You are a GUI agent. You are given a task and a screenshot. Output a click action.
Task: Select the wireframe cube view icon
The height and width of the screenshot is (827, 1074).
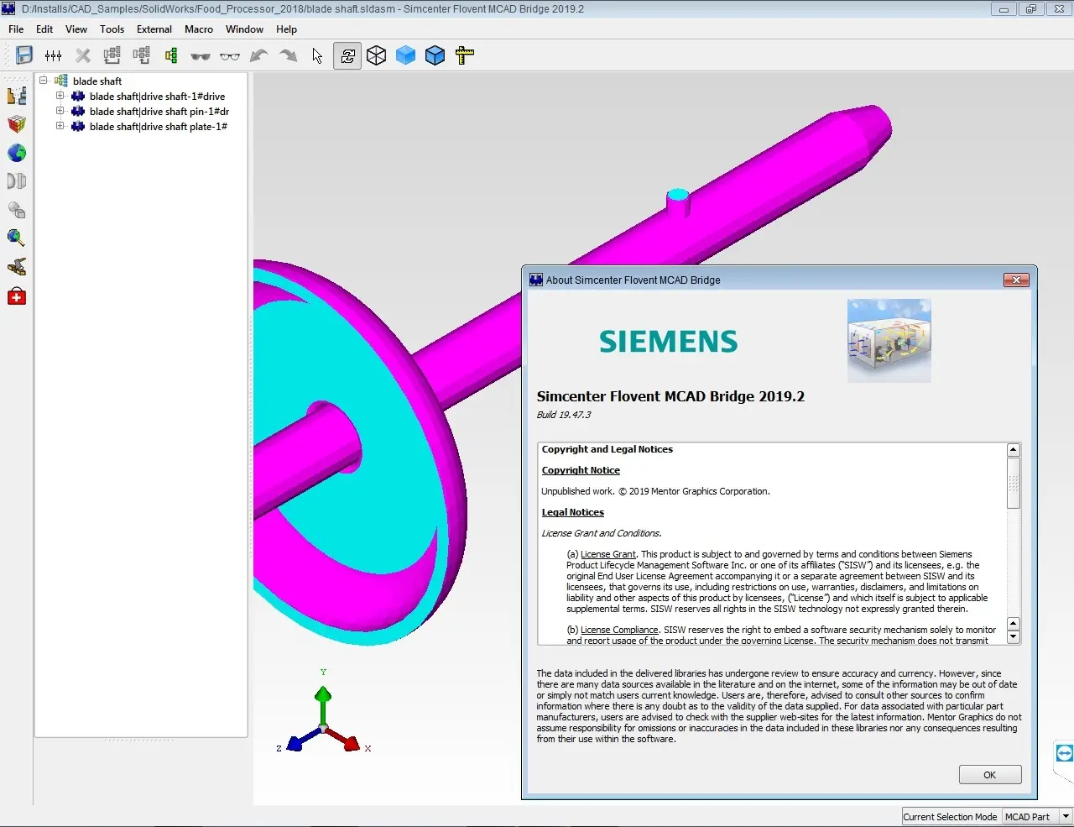[x=377, y=55]
